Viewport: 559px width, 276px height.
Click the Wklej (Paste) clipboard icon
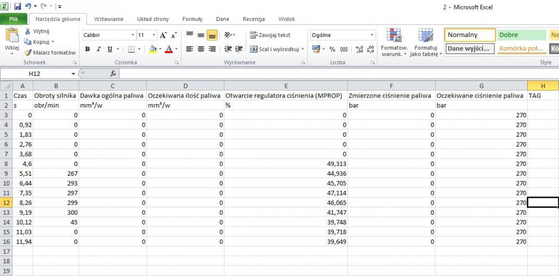point(11,36)
